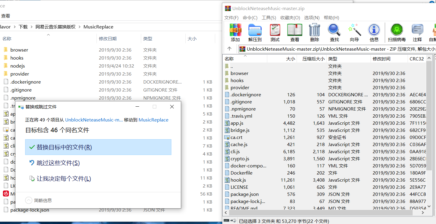Choose Replace files in destination (替换目标中的文件)

98,147
